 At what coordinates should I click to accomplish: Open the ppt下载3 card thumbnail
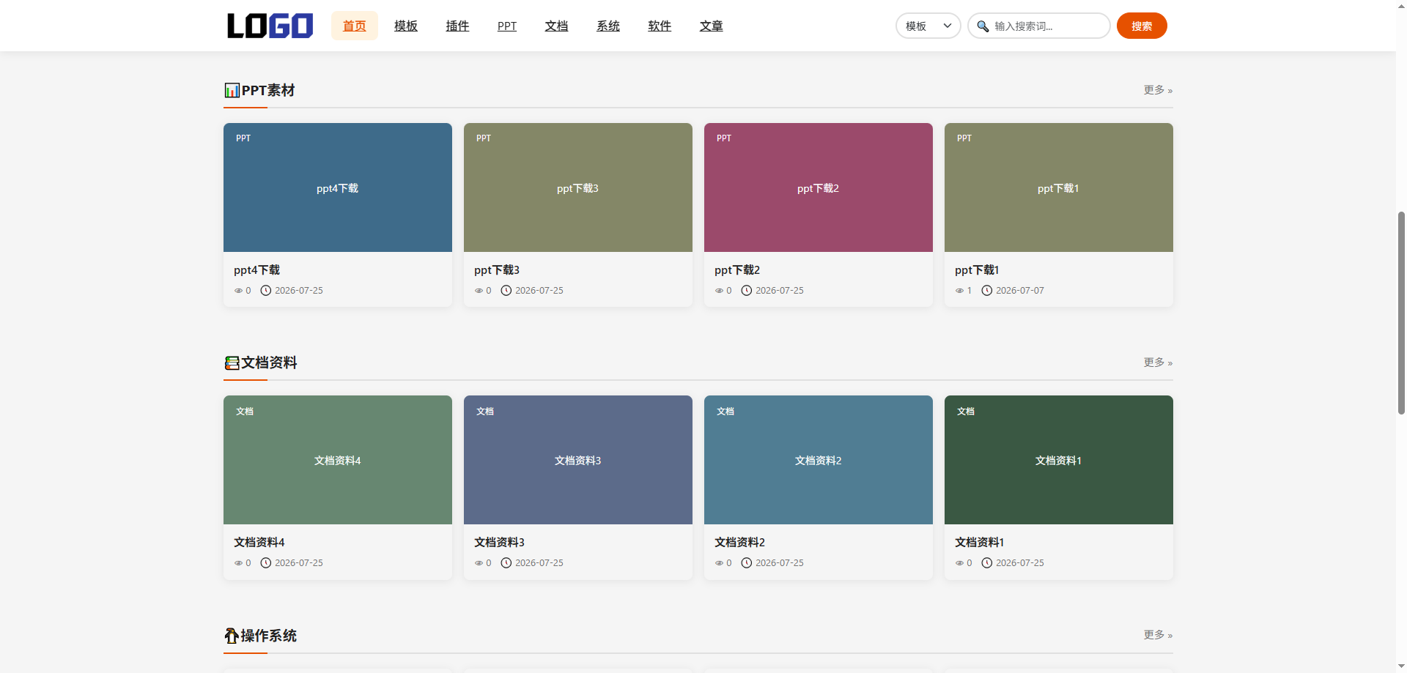(578, 187)
